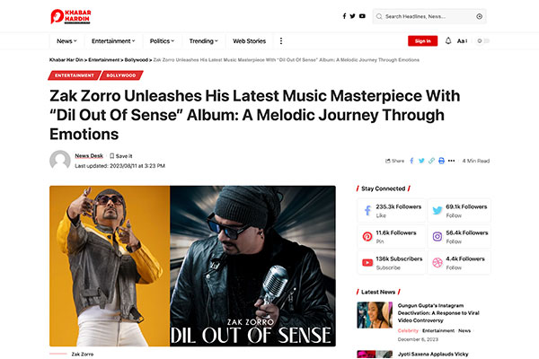Screen dimensions: 539x359
Task: Open the three-dot more menu in navbar
Action: 281,41
